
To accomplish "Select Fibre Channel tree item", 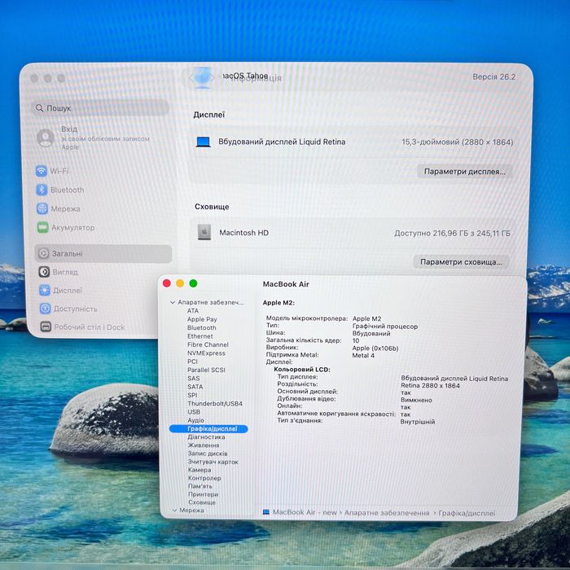I will point(208,344).
